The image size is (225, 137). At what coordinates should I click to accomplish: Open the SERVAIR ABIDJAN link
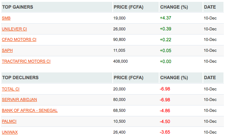[19, 99]
